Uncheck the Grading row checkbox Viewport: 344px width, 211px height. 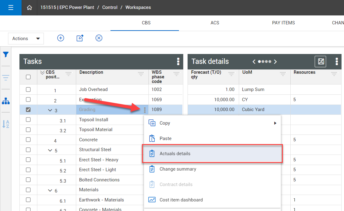tap(28, 110)
